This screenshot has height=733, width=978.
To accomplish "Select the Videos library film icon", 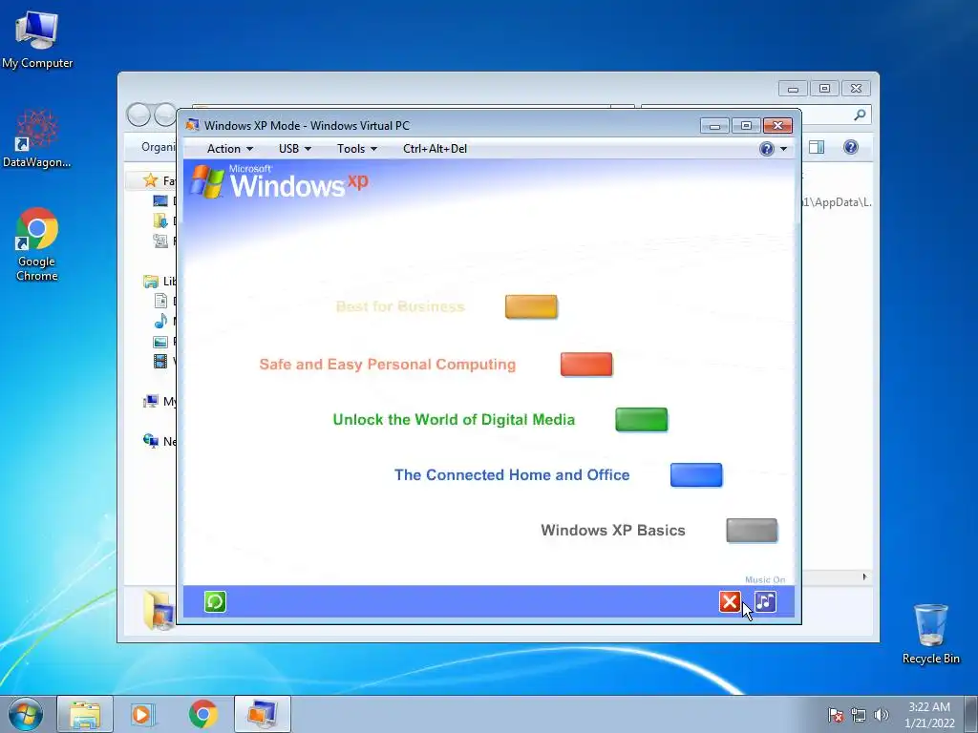I will 160,361.
